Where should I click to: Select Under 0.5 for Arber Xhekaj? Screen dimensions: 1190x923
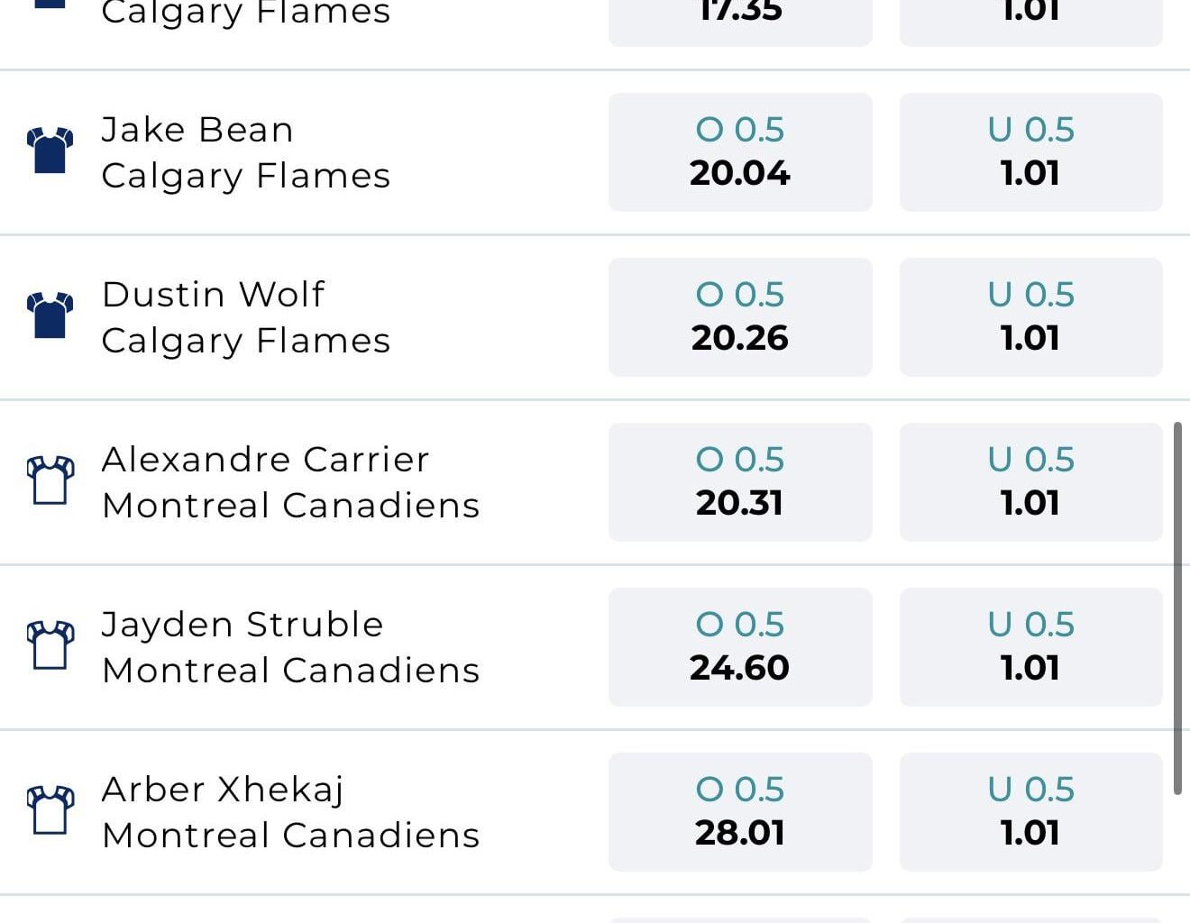1030,809
